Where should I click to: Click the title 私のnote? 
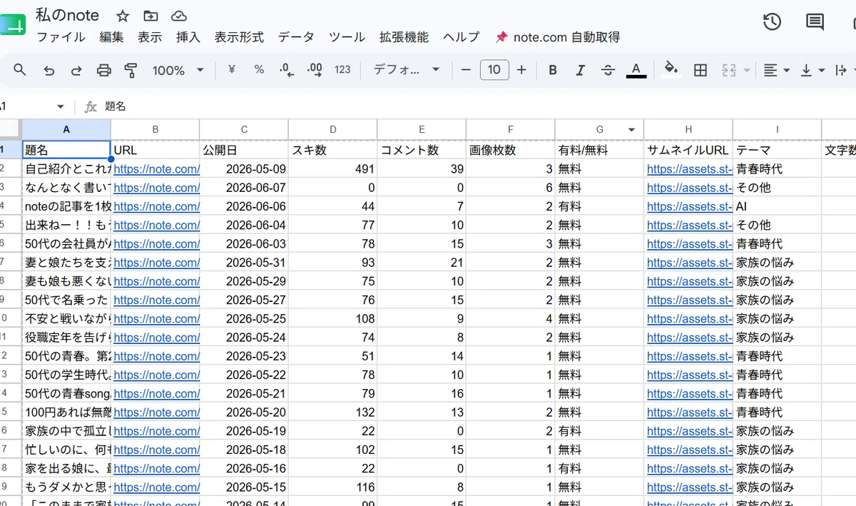(67, 15)
